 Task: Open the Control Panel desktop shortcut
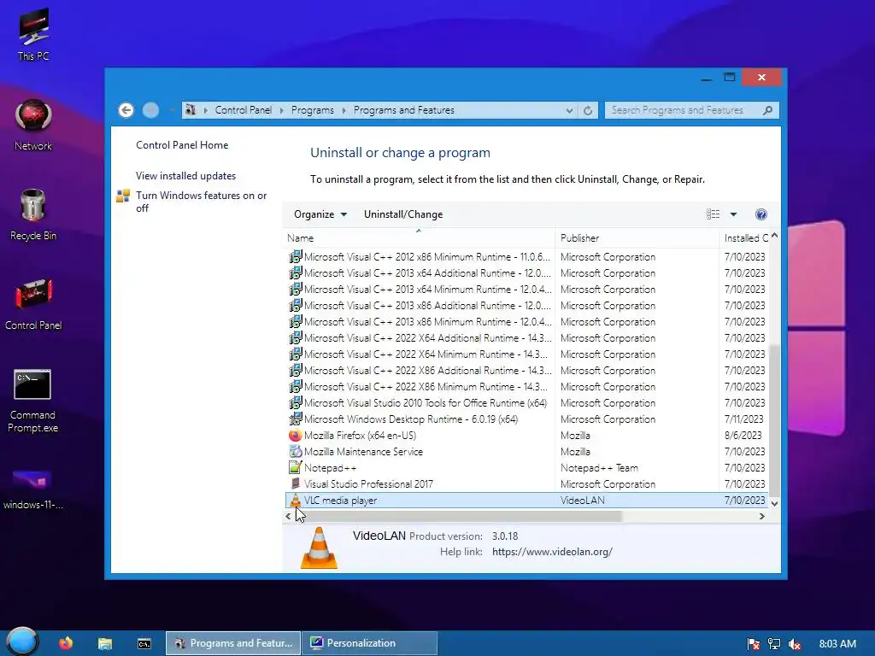(33, 305)
